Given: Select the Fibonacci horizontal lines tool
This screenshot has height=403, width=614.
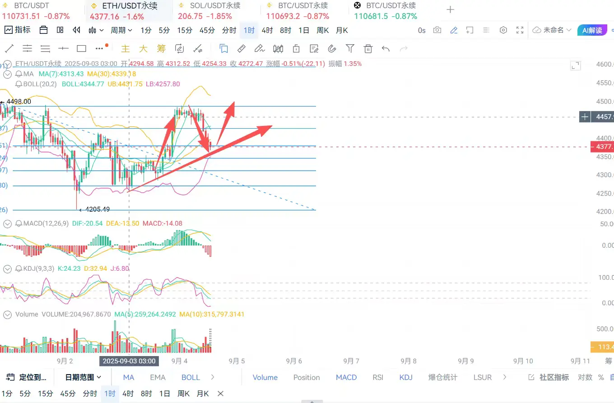Looking at the screenshot, I should pos(45,48).
